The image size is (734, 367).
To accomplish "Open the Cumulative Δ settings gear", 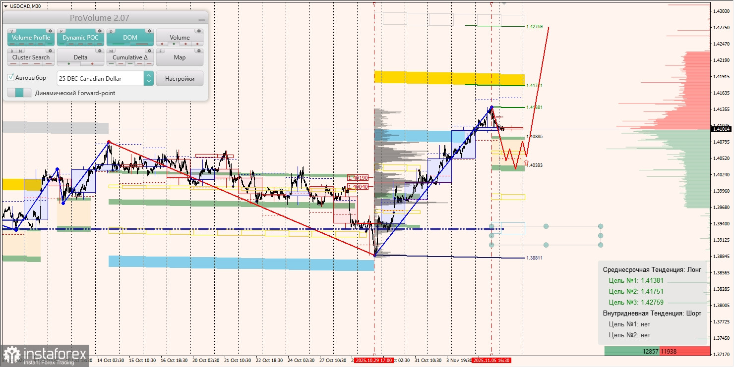I will [149, 51].
